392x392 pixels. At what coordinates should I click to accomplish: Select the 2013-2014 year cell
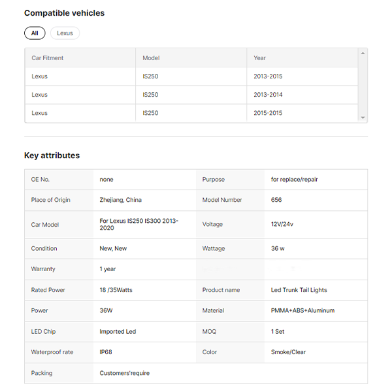coord(268,95)
